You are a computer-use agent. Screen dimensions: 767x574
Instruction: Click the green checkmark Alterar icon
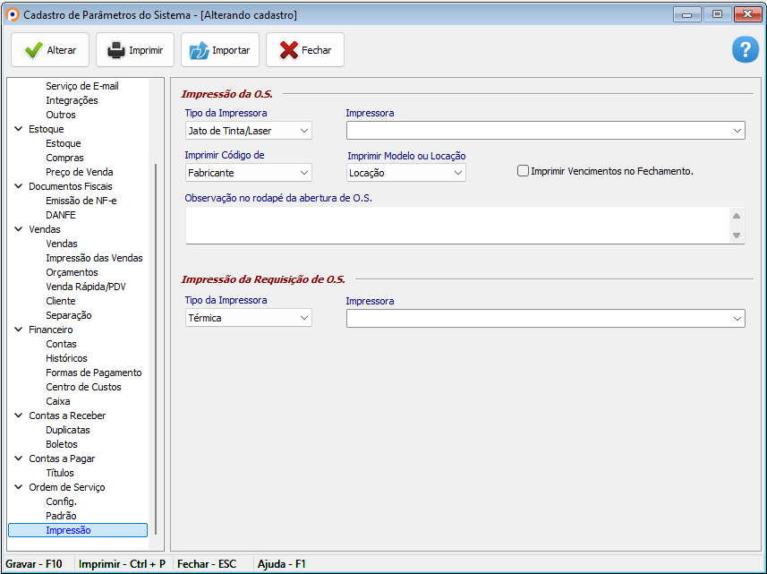point(34,50)
